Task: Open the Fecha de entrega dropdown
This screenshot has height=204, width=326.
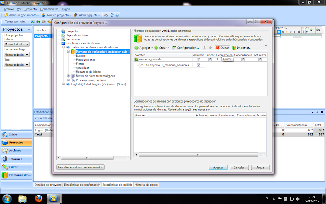Action: [16, 55]
